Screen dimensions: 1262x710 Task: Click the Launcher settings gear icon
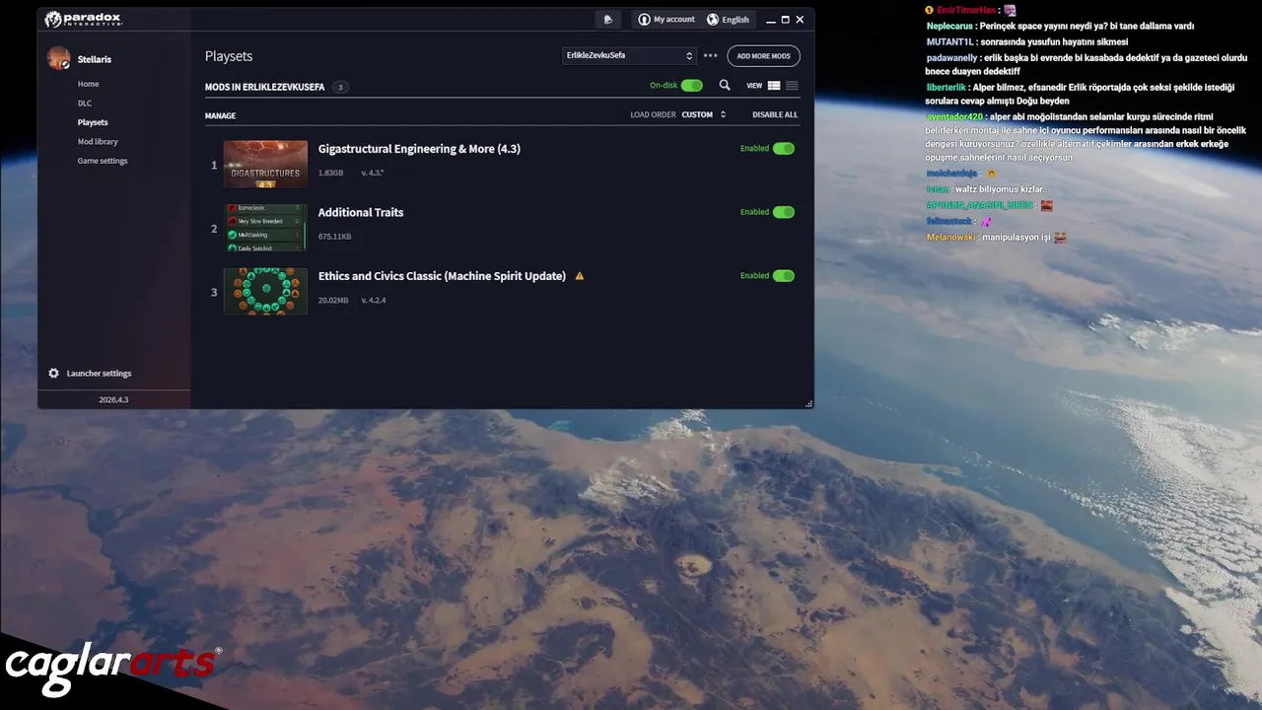[x=53, y=374]
